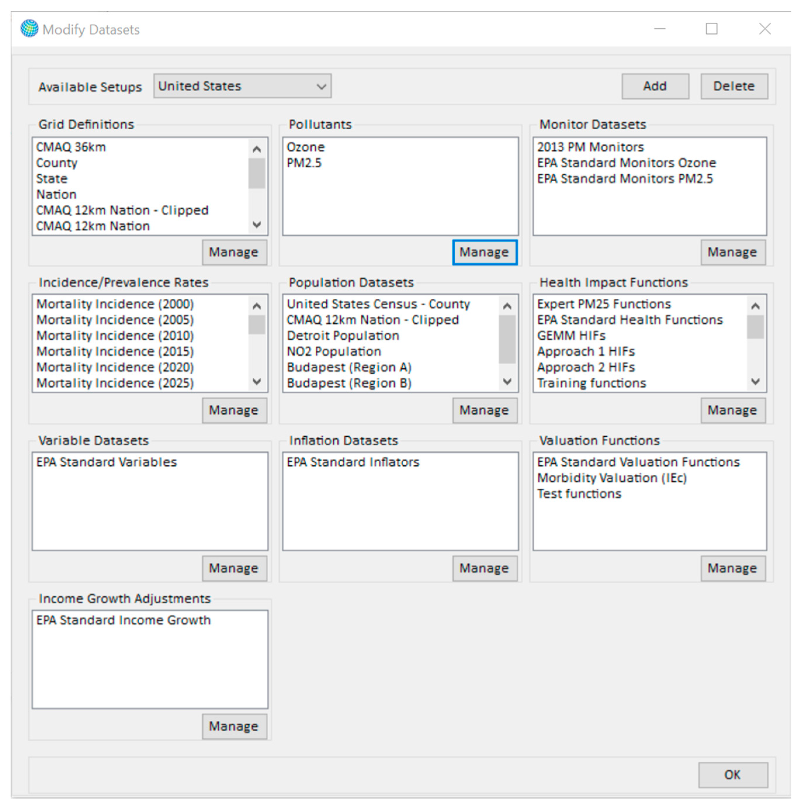Select Detroit Population dataset
Image resolution: width=800 pixels, height=806 pixels.
click(343, 336)
